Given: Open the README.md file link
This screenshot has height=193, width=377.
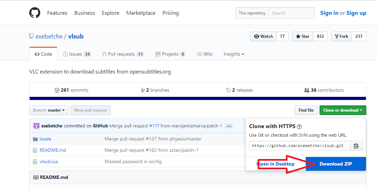Looking at the screenshot, I should click(53, 150).
